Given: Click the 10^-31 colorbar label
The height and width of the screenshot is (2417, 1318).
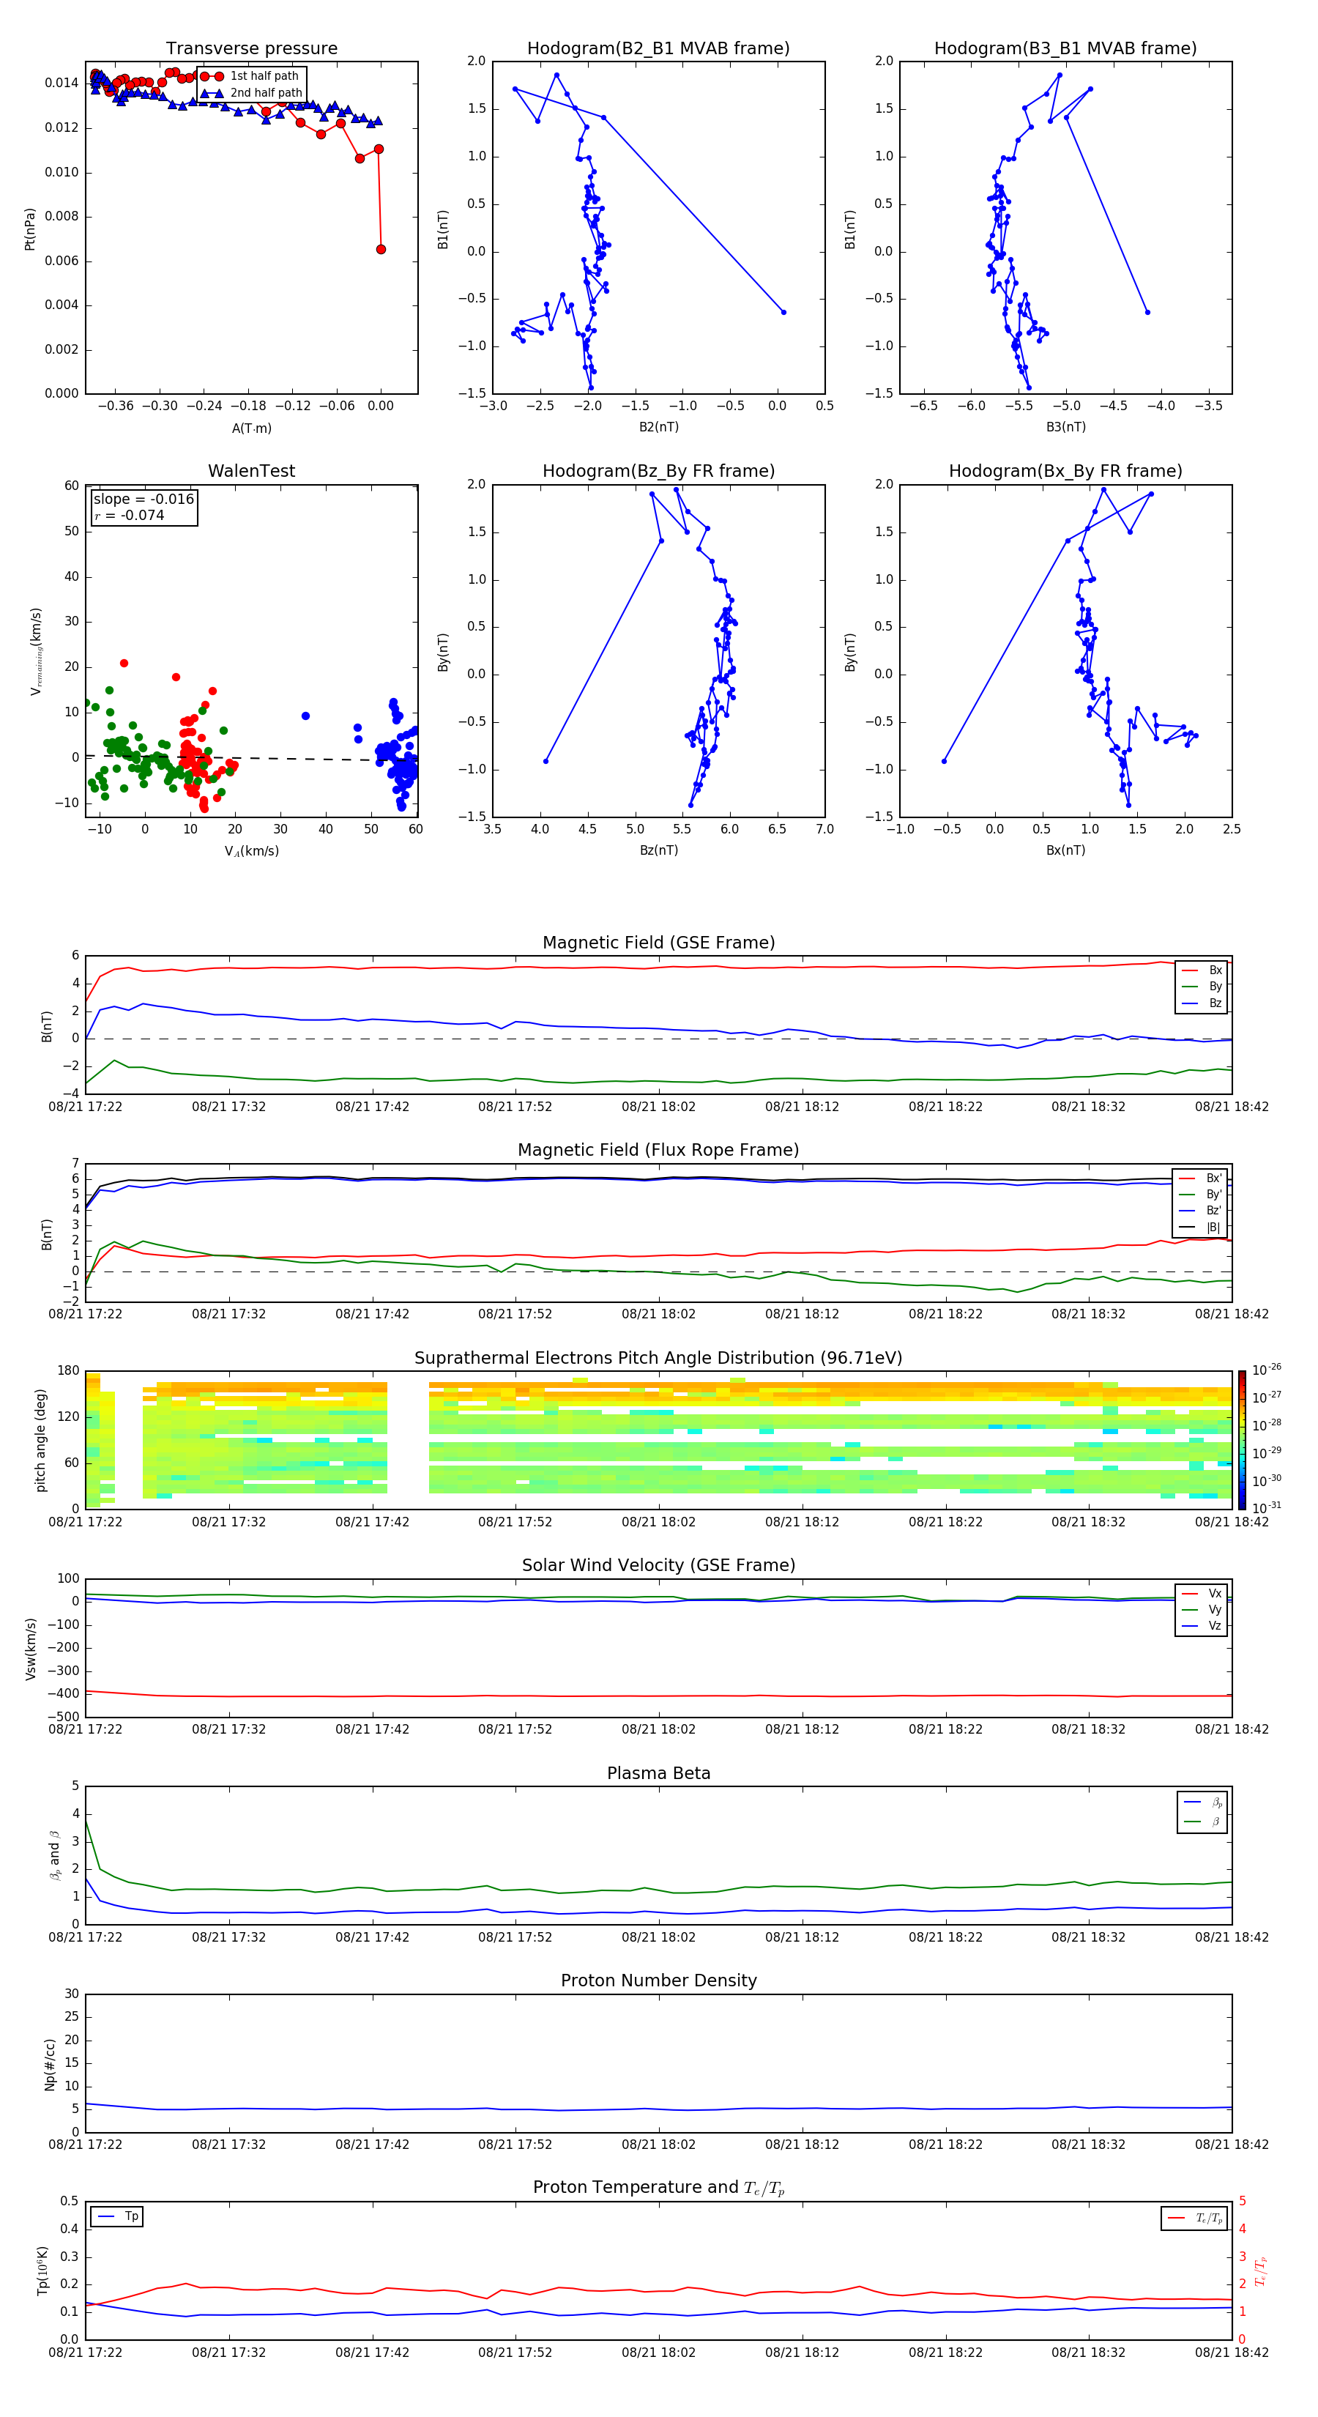Looking at the screenshot, I should pyautogui.click(x=1267, y=1508).
